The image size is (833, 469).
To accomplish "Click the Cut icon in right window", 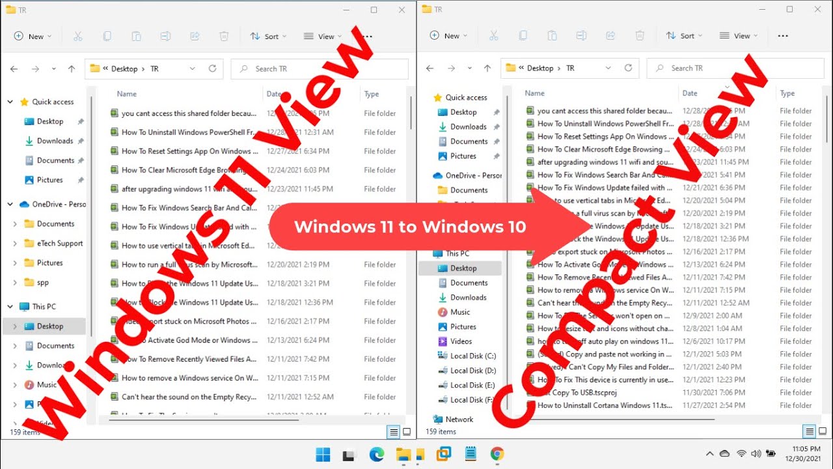I will (493, 36).
